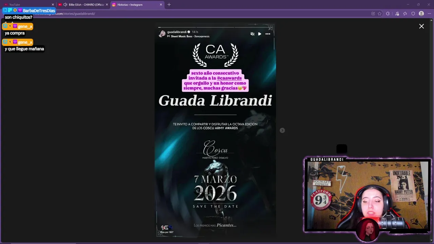Open guadalibrandi's profile picture in story header
This screenshot has width=434, height=244.
pyautogui.click(x=162, y=34)
